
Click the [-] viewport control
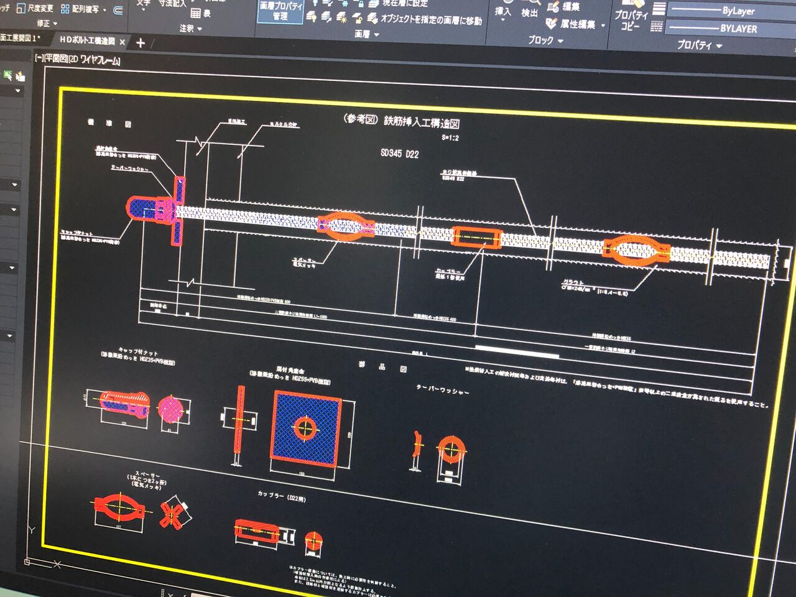coord(39,58)
